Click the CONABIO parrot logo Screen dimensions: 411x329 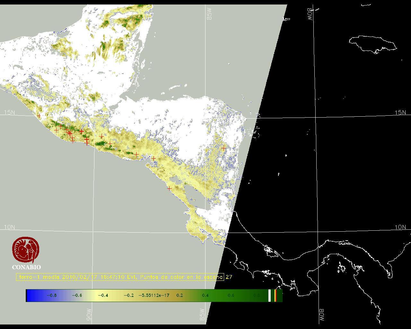26,250
